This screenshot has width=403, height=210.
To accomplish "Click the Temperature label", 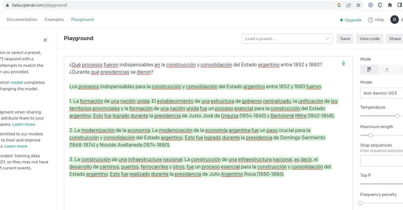I will click(x=373, y=107).
